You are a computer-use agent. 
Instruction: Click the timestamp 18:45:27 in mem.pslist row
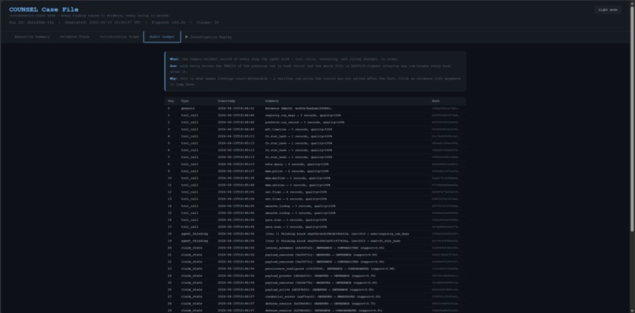236,171
